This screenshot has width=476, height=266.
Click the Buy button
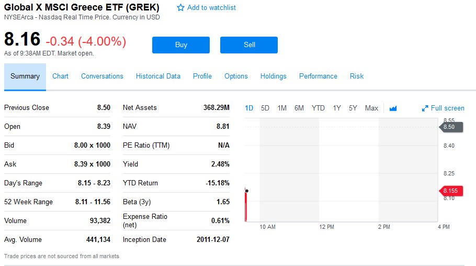(x=181, y=45)
